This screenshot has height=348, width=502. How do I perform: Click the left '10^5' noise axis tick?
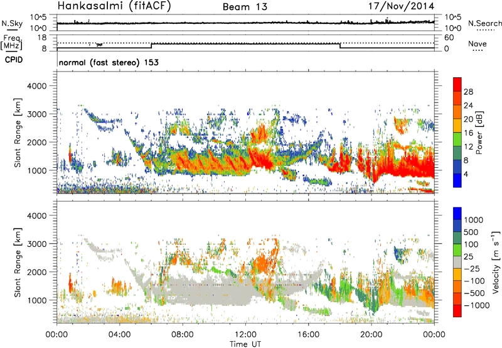click(x=38, y=18)
